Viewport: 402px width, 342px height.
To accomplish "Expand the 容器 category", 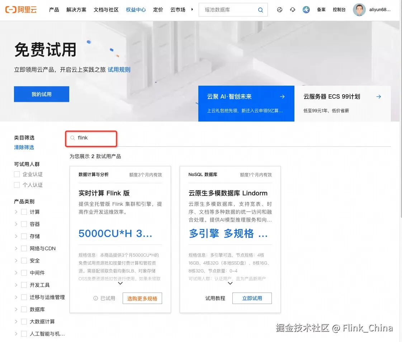I will pyautogui.click(x=16, y=224).
